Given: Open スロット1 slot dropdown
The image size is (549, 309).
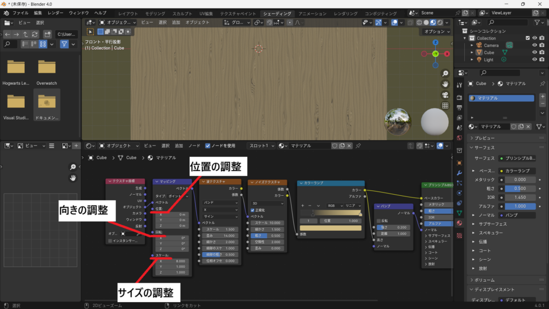Looking at the screenshot, I should click(x=262, y=146).
